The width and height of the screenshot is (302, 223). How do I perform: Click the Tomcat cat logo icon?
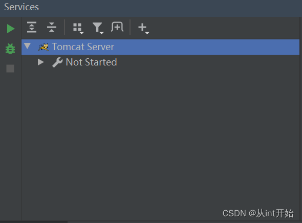point(44,47)
